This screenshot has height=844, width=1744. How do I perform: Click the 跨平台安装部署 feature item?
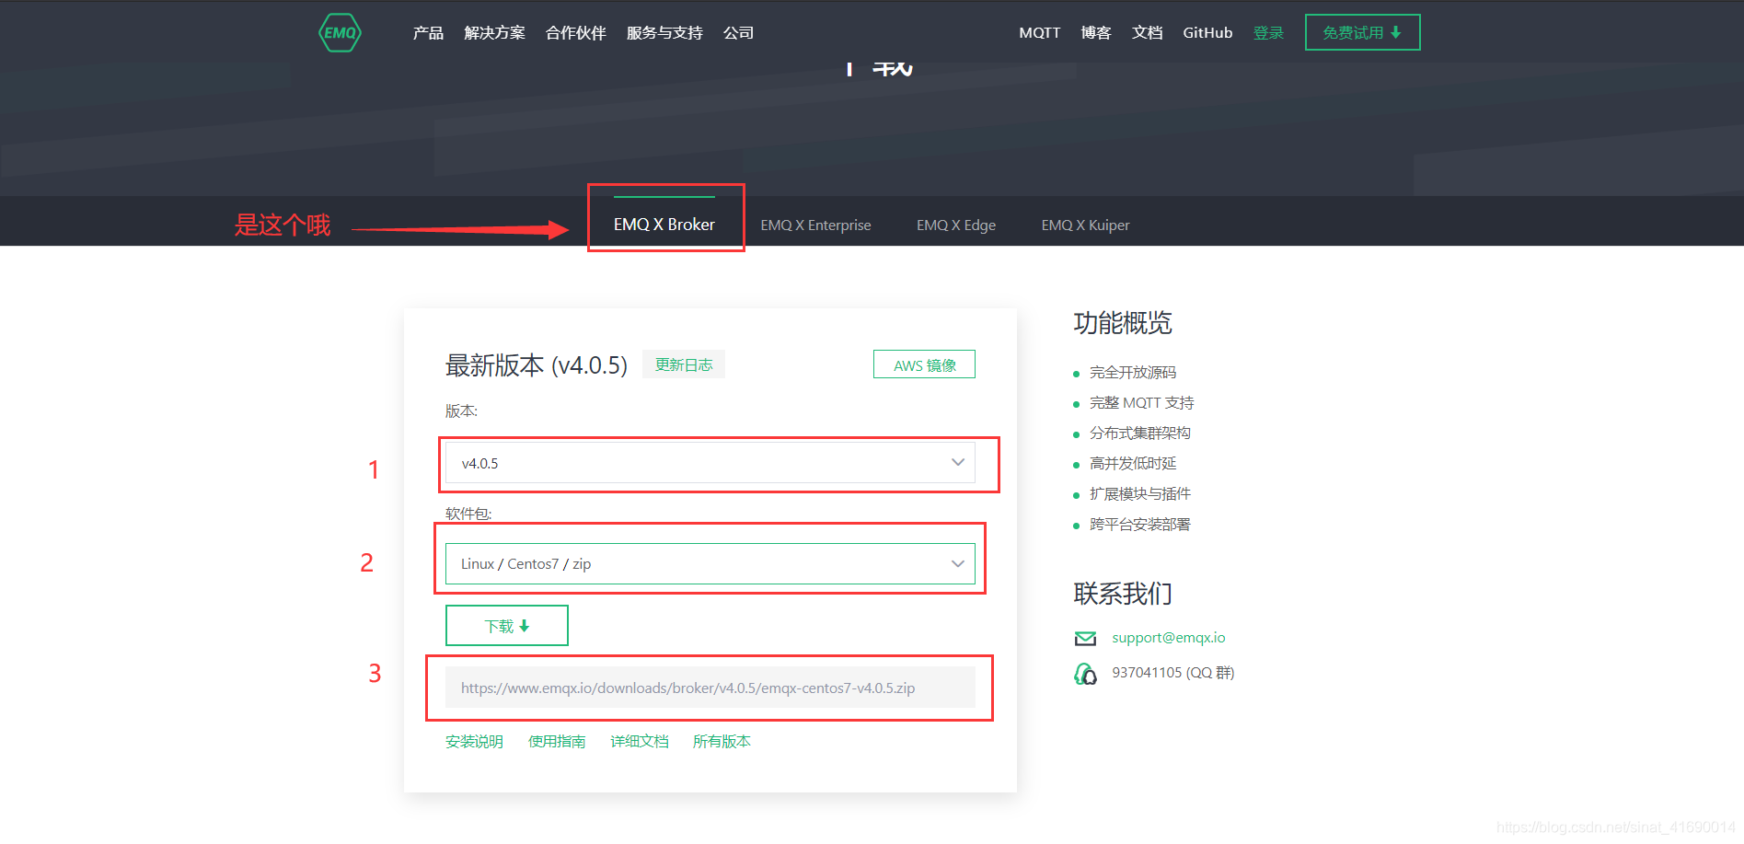tap(1140, 525)
